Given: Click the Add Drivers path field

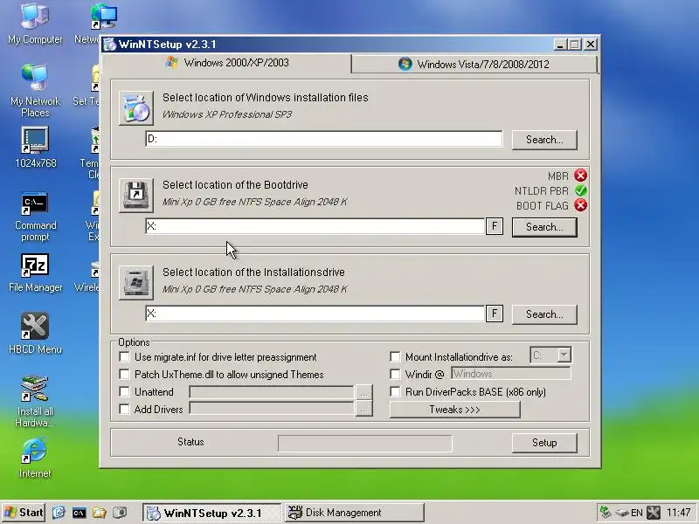Looking at the screenshot, I should [272, 409].
